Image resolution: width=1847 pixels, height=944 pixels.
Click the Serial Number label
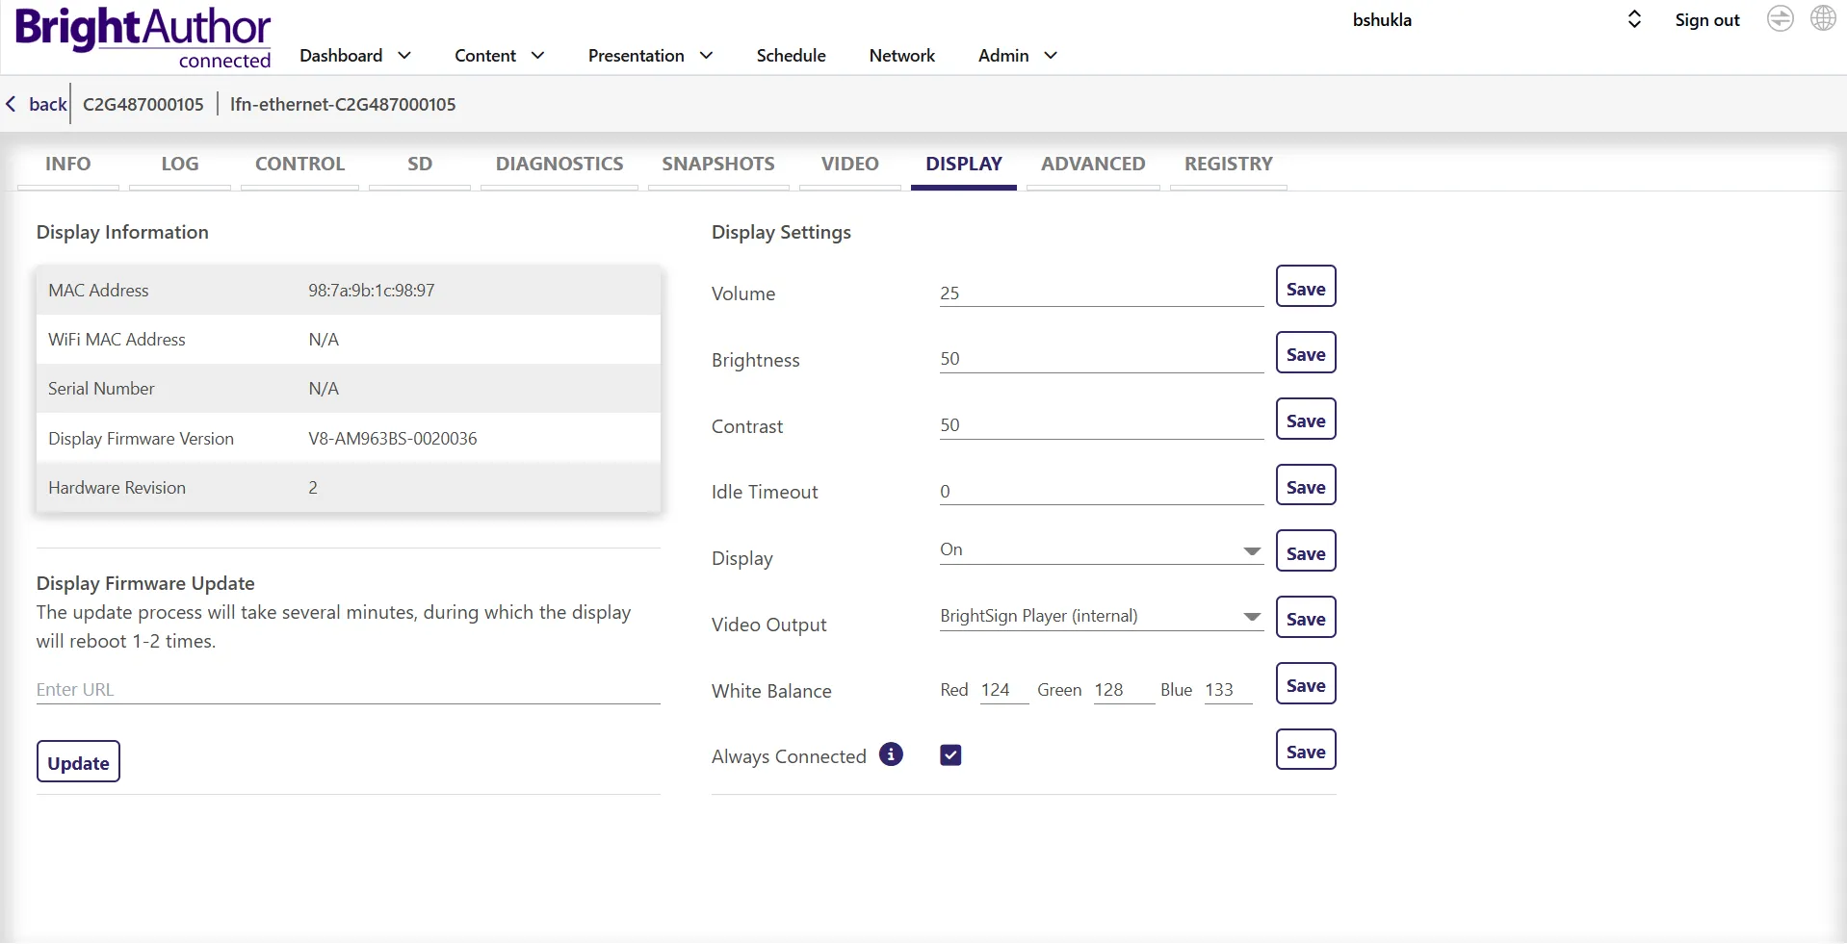pos(101,389)
